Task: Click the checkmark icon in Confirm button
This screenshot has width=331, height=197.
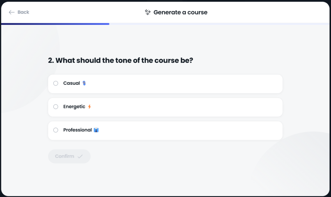Action: [80, 156]
